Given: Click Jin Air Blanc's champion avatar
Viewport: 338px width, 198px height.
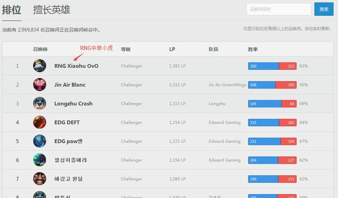Looking at the screenshot, I should point(40,85).
